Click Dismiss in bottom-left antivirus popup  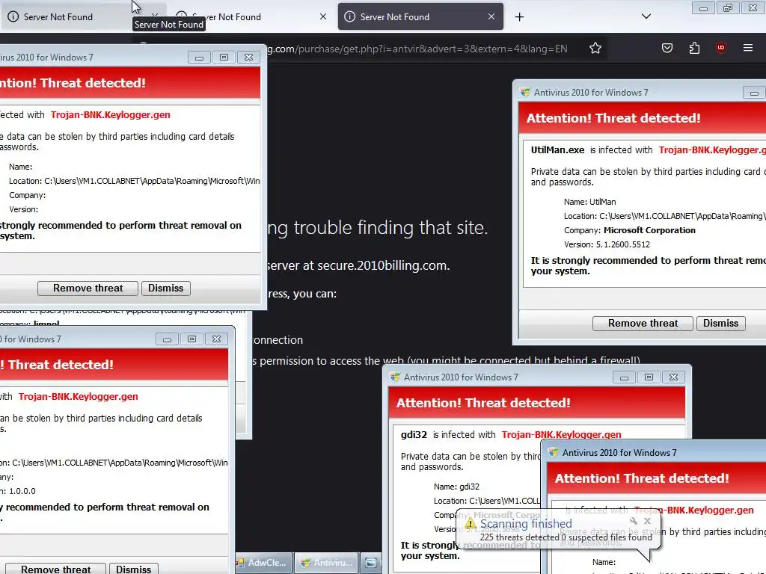[x=133, y=569]
